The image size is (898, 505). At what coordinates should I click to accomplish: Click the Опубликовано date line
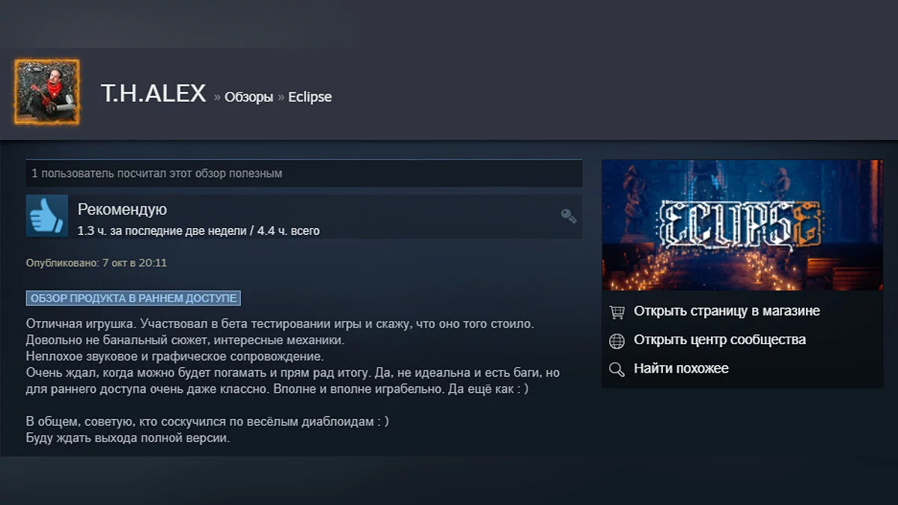tap(97, 263)
